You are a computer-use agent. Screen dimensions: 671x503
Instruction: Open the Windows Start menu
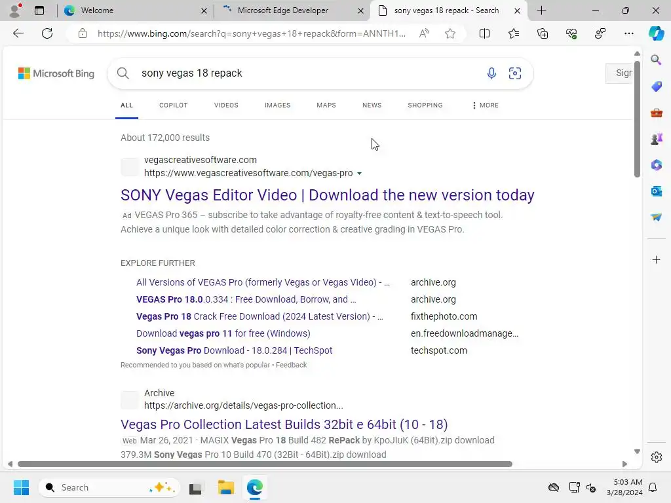(21, 487)
